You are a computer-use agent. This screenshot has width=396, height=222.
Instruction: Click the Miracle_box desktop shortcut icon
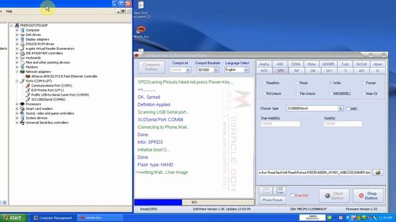(141, 30)
